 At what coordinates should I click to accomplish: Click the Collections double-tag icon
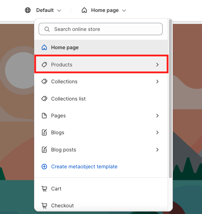(44, 82)
